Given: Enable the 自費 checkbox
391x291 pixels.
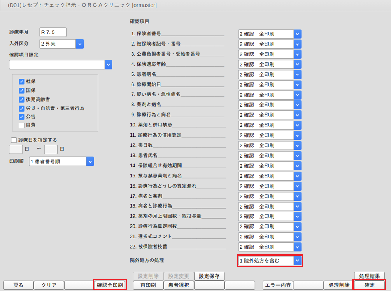Looking at the screenshot, I should pyautogui.click(x=21, y=125).
